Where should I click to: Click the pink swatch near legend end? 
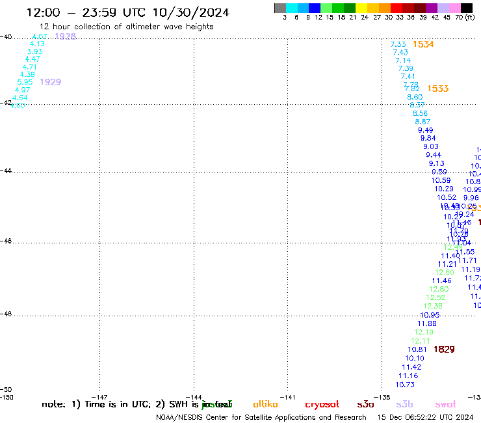(x=454, y=8)
